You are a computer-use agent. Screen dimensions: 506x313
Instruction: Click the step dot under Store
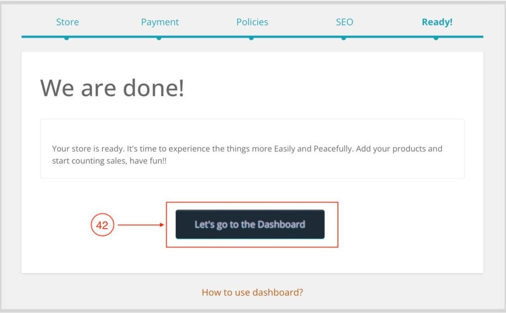pyautogui.click(x=67, y=38)
